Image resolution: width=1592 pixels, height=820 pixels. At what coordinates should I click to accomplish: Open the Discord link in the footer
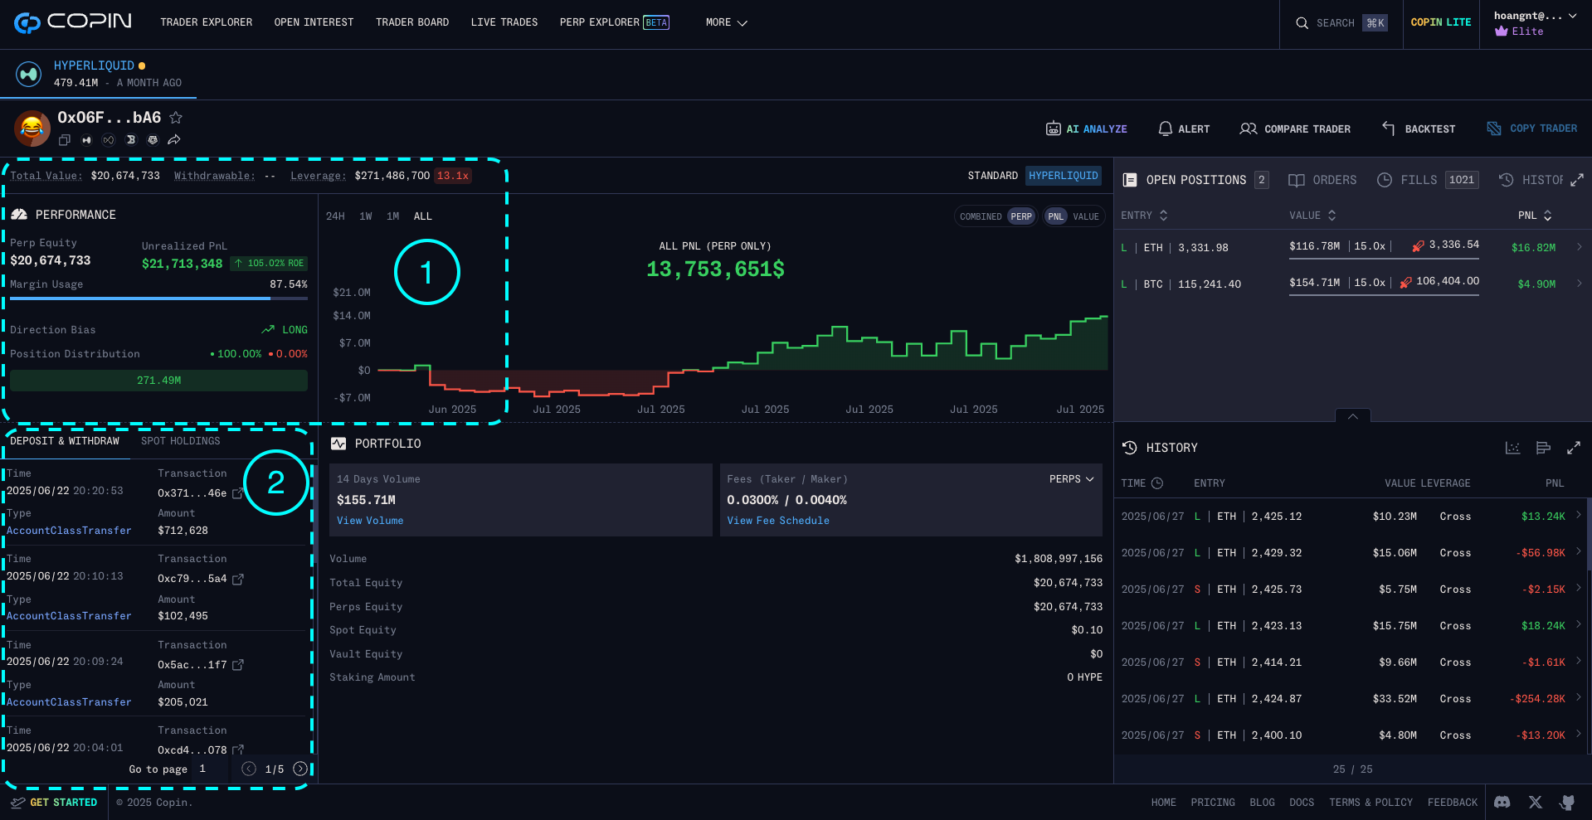point(1502,803)
